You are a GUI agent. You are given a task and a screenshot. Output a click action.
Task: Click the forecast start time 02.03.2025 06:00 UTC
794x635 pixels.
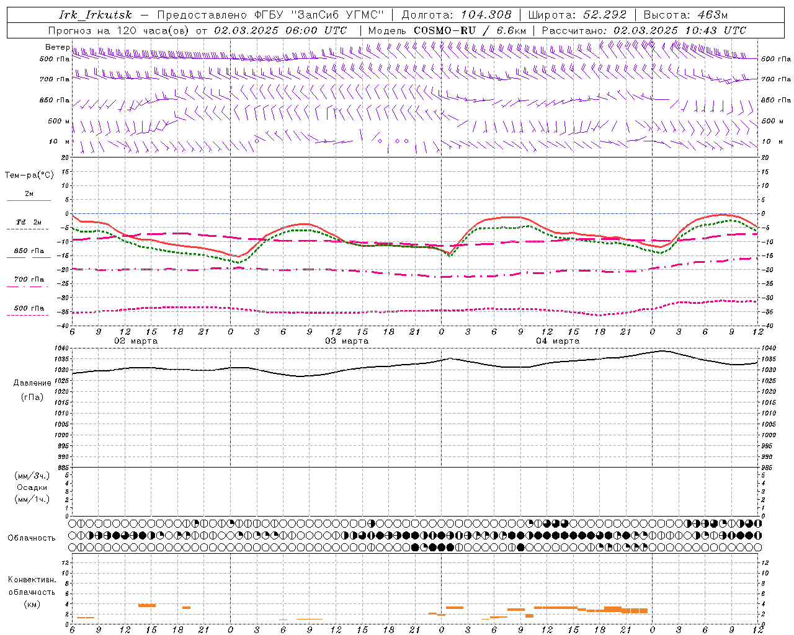pos(280,30)
